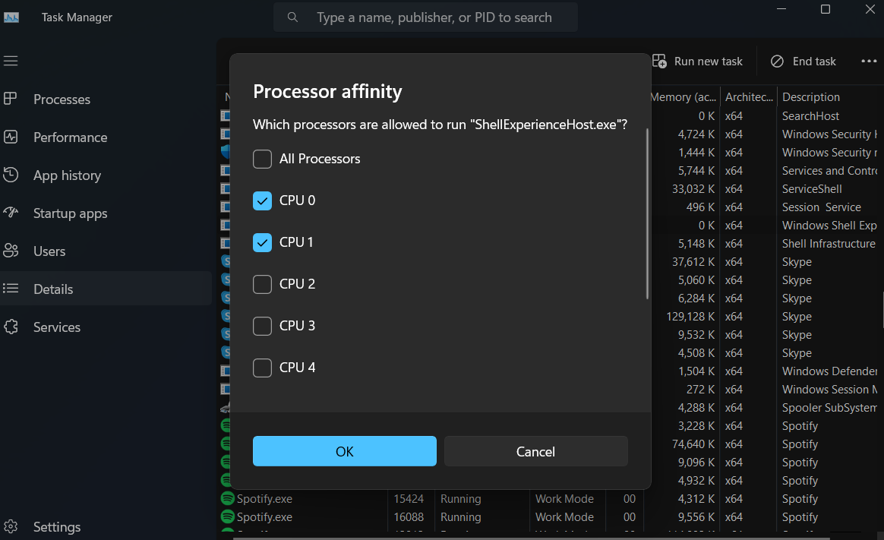This screenshot has height=540, width=884.
Task: Open the Users page
Action: [x=106, y=251]
